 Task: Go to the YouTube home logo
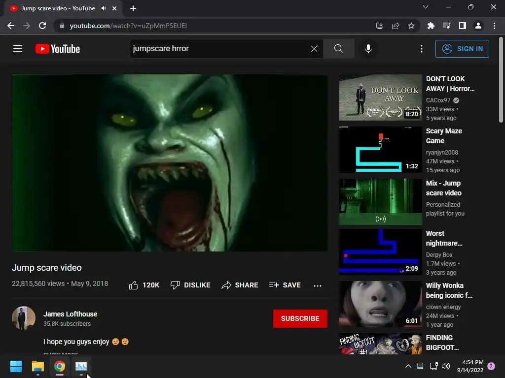coord(58,49)
